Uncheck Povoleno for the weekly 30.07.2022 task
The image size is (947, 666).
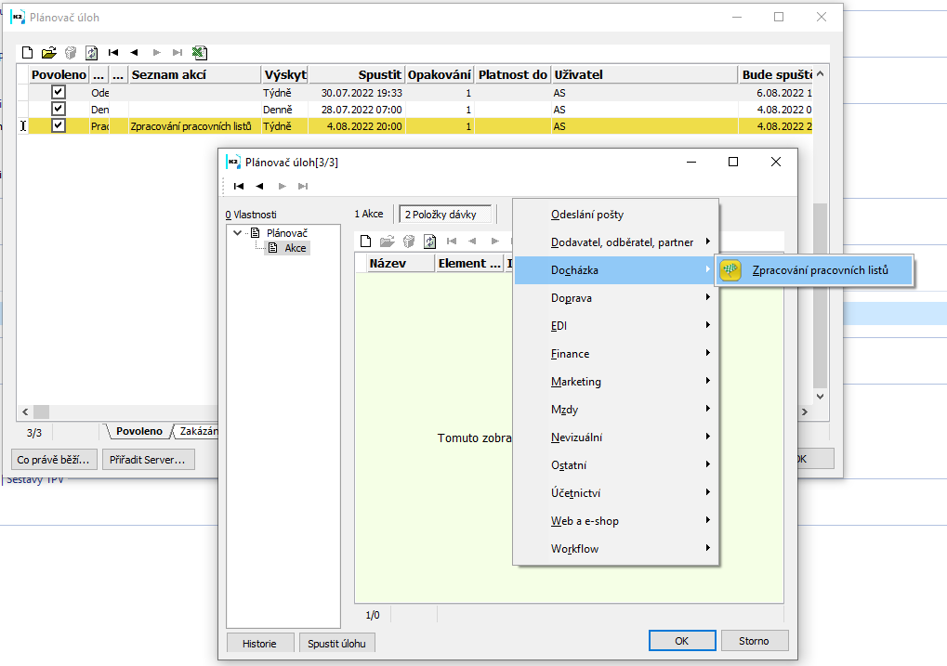(x=59, y=93)
